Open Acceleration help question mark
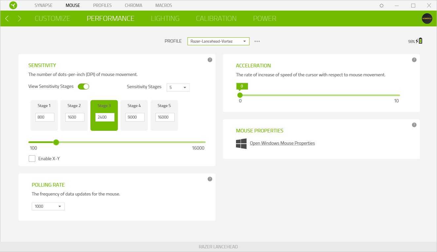 [x=414, y=60]
